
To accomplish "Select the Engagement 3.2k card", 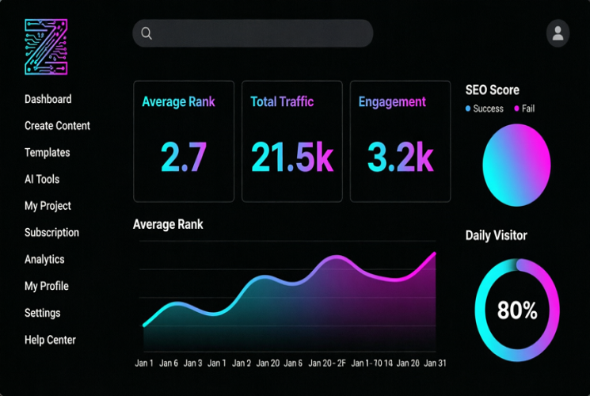I will (401, 142).
